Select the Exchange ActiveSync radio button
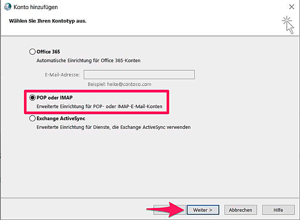Viewport: 300px width, 220px height. point(32,118)
